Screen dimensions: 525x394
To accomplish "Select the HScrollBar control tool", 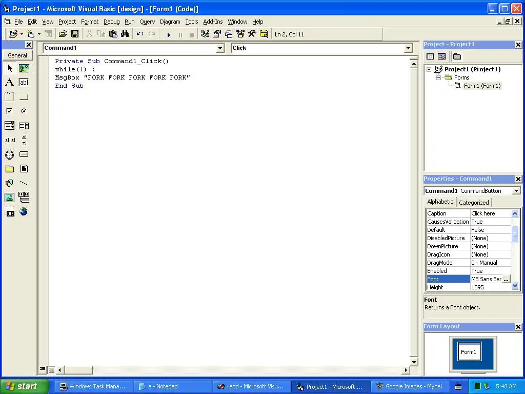I will (10, 140).
